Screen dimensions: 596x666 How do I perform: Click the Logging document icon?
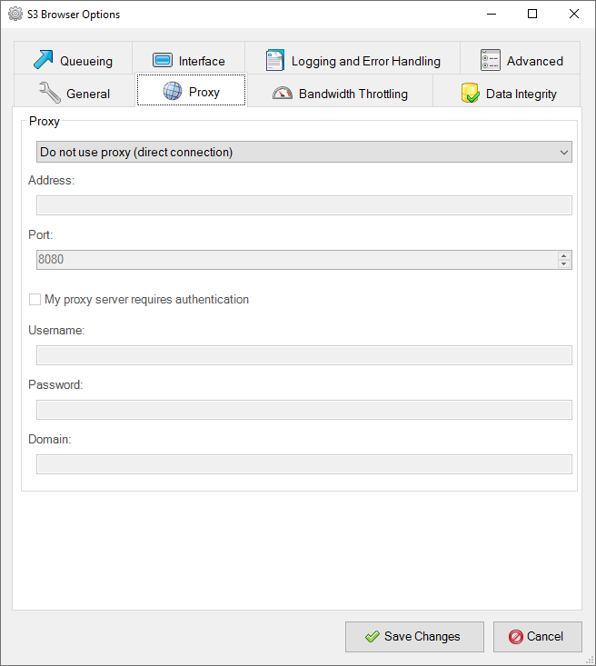tap(275, 60)
